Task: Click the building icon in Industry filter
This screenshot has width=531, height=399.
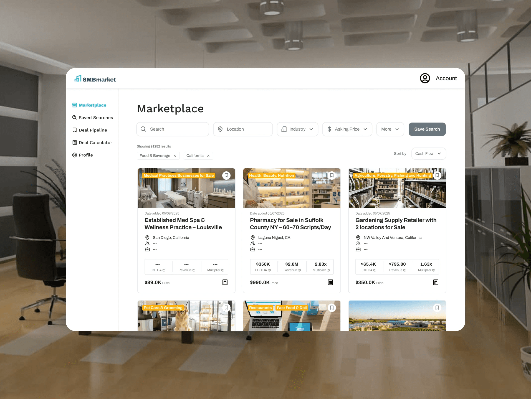Action: pyautogui.click(x=284, y=129)
